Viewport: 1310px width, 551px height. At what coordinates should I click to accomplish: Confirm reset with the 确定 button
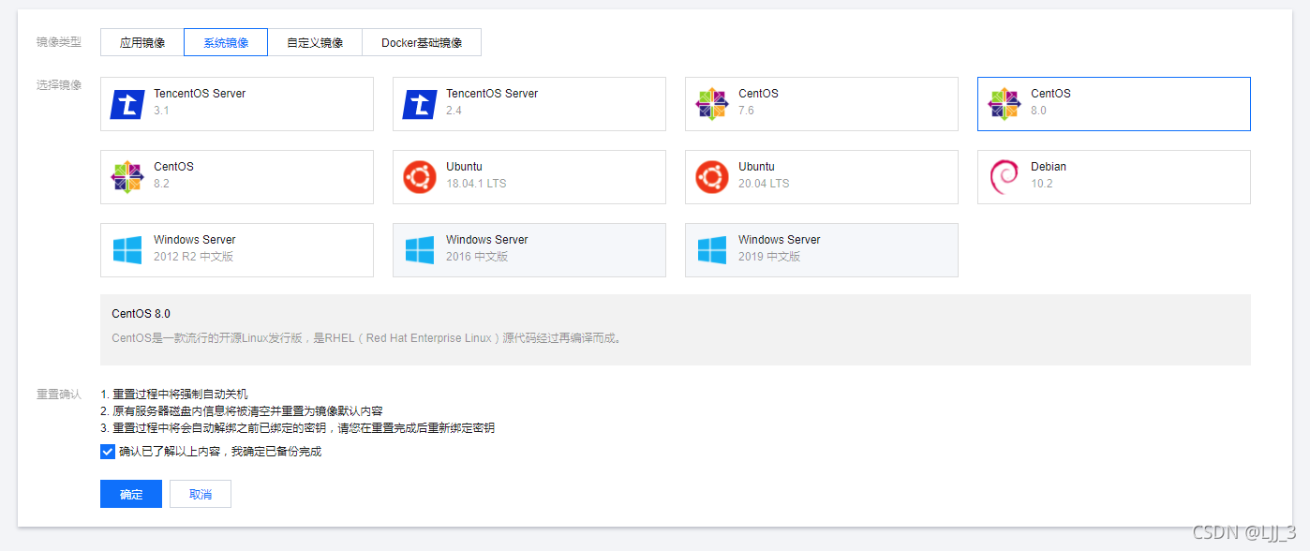pyautogui.click(x=131, y=494)
